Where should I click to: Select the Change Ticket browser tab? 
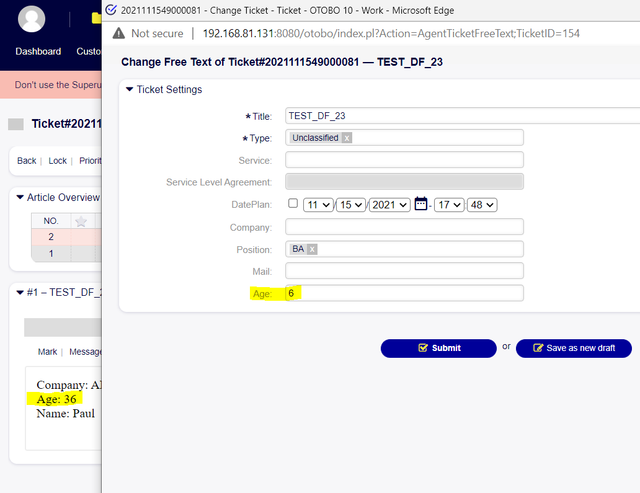coord(248,10)
